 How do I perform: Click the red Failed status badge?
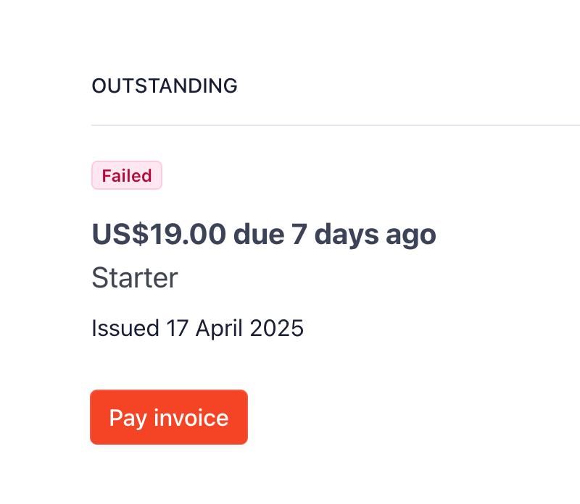127,176
